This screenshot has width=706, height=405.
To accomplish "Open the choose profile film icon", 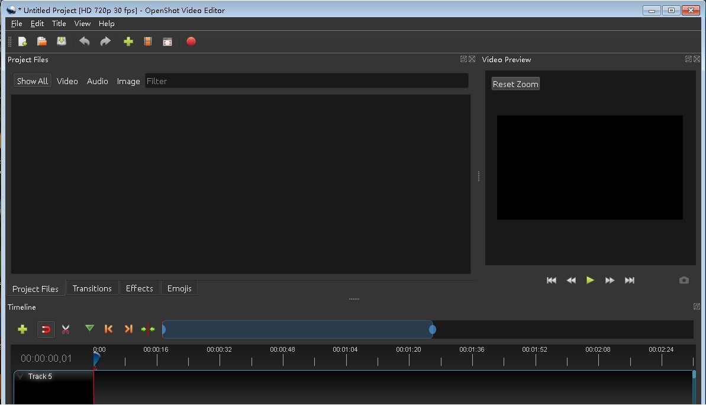I will (x=148, y=41).
